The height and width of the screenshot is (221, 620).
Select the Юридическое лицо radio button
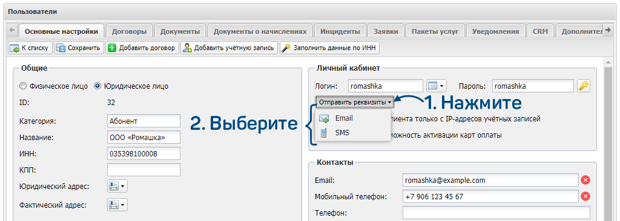coord(97,86)
